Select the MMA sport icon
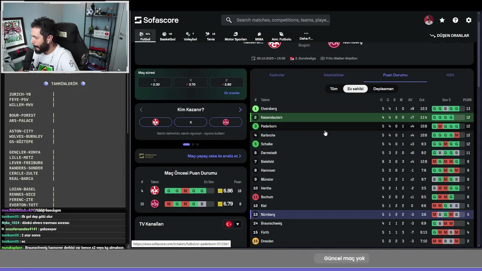This screenshot has height=271, width=482. click(259, 34)
